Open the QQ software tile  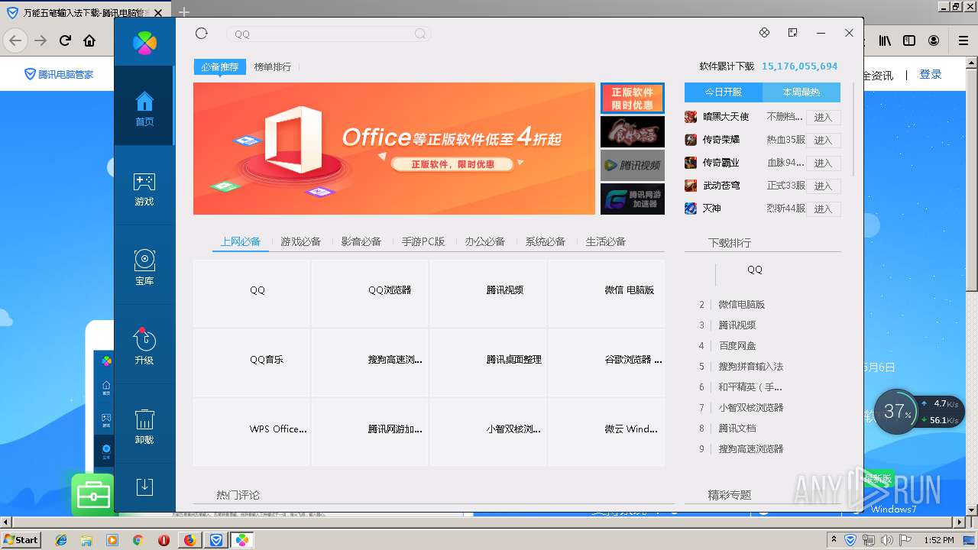252,293
